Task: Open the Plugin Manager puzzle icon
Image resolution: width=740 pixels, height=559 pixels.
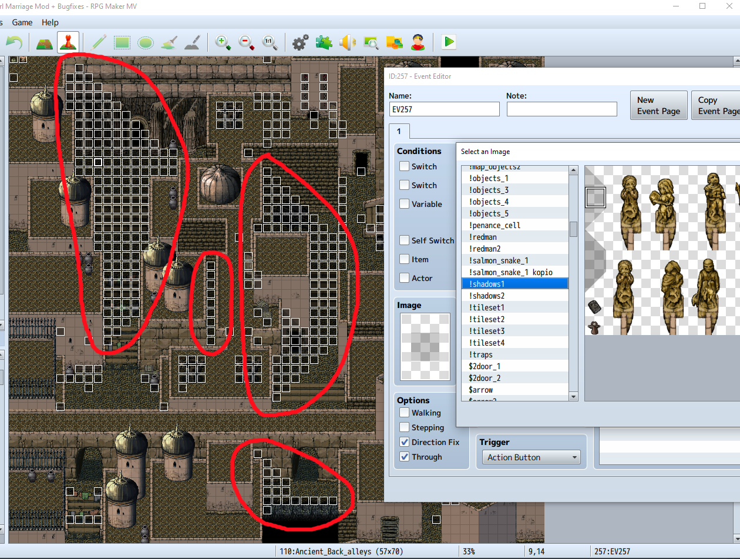Action: coord(324,42)
